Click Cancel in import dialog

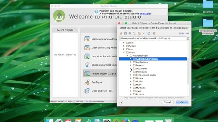(x=167, y=102)
